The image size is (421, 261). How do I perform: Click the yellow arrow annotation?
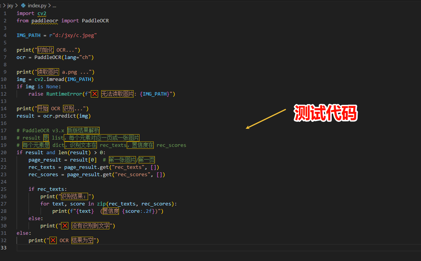tap(266, 119)
